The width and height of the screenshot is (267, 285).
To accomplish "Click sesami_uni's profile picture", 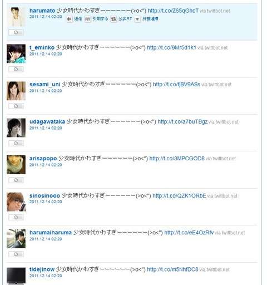I will 16,91.
